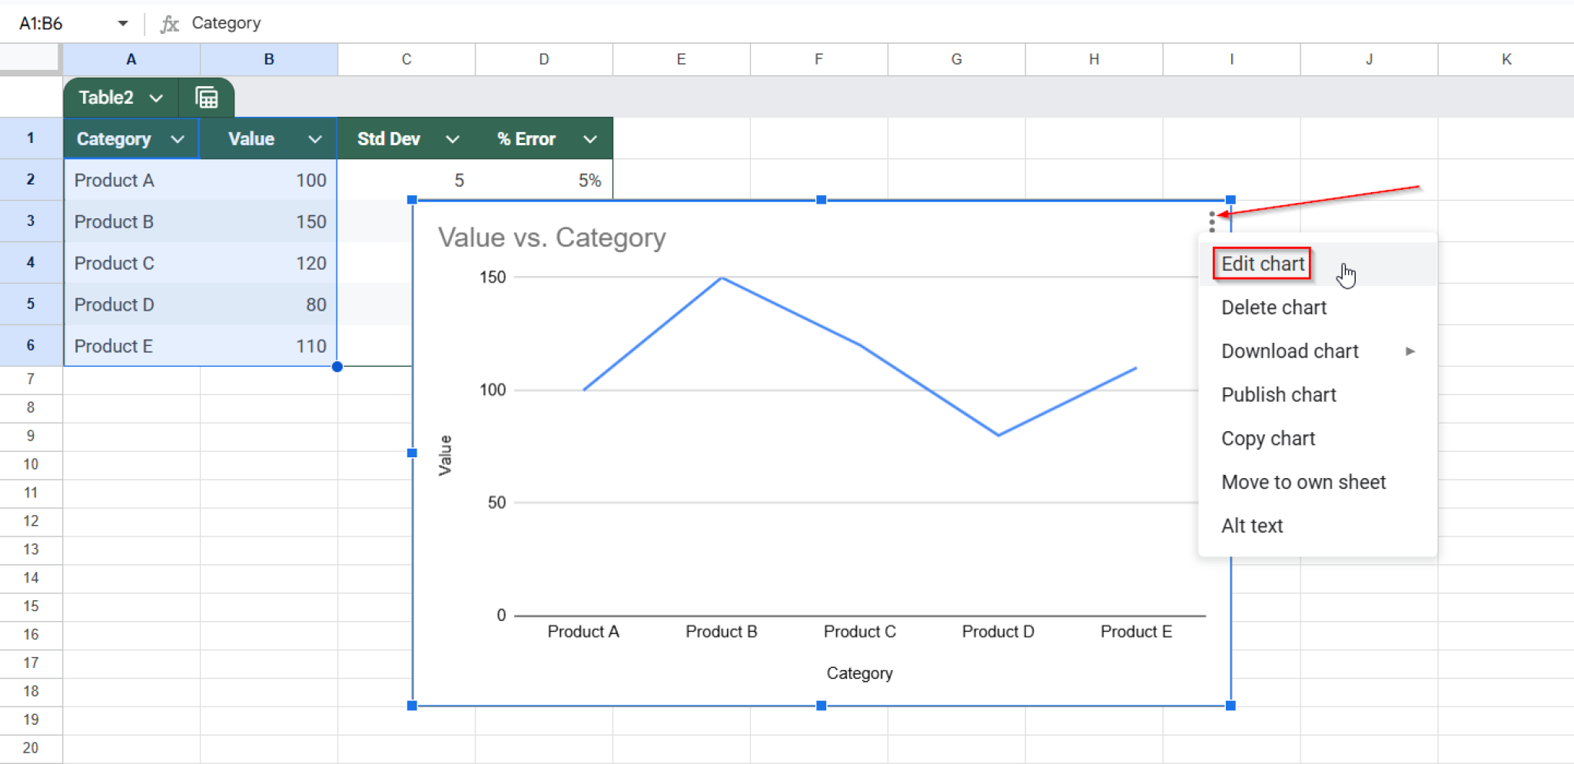Expand the Download chart submenu
The image size is (1574, 764).
point(1411,351)
